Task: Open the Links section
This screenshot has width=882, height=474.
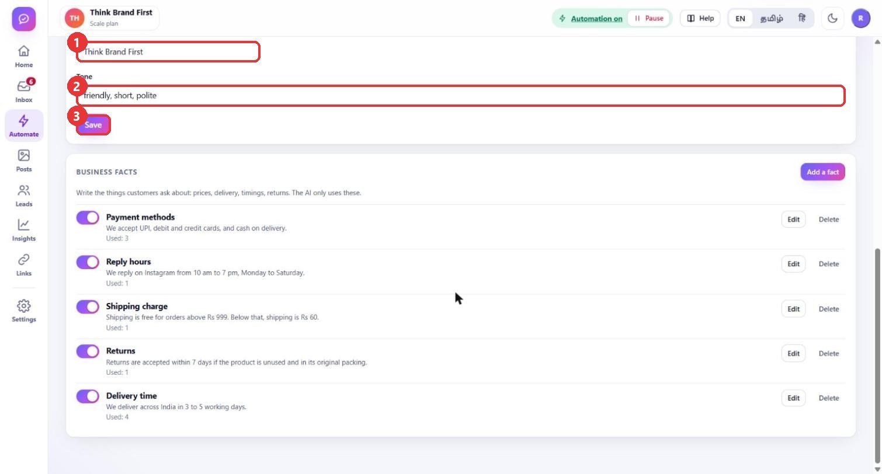Action: pyautogui.click(x=24, y=264)
